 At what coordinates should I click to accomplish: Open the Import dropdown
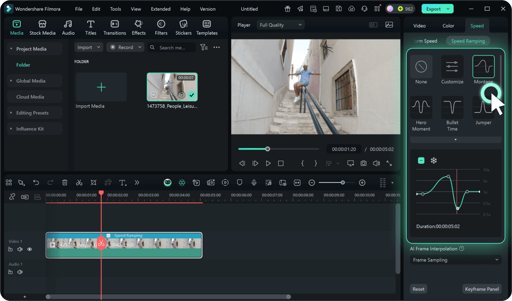click(x=89, y=48)
